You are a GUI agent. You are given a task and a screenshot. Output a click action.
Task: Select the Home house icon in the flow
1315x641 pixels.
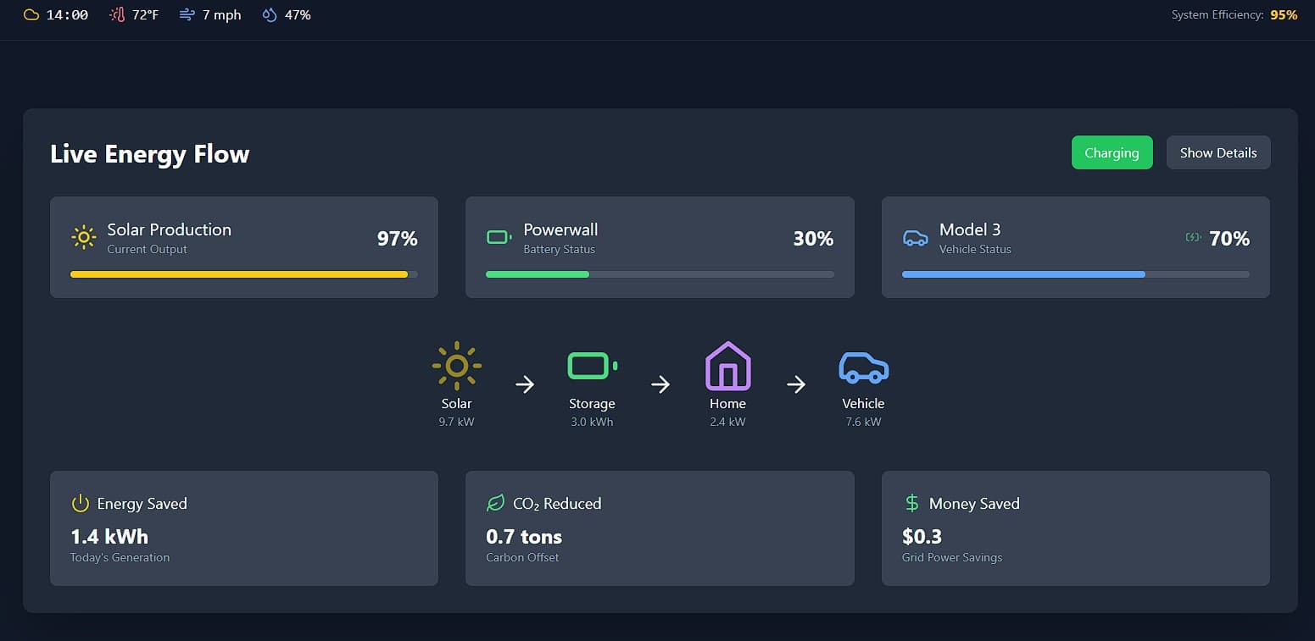[727, 366]
